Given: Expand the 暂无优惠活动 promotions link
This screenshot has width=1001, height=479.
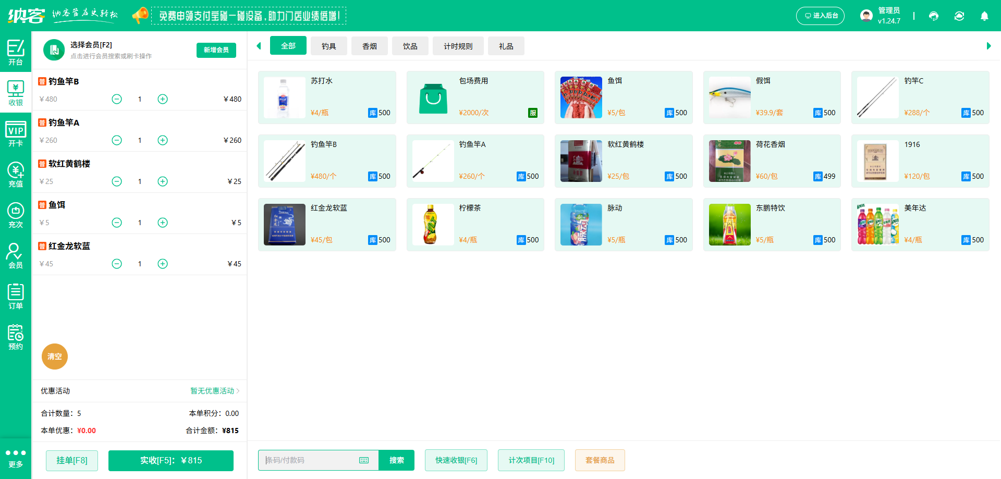Looking at the screenshot, I should 215,391.
